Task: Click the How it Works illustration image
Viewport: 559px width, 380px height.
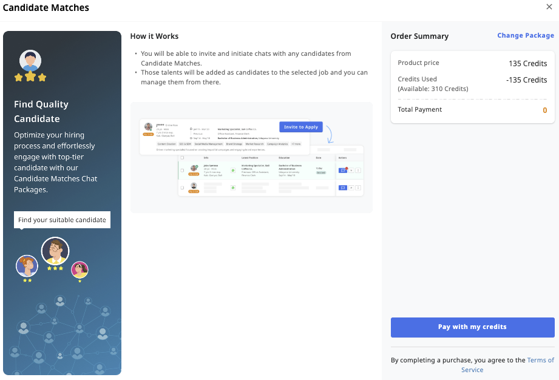Action: pos(251,158)
